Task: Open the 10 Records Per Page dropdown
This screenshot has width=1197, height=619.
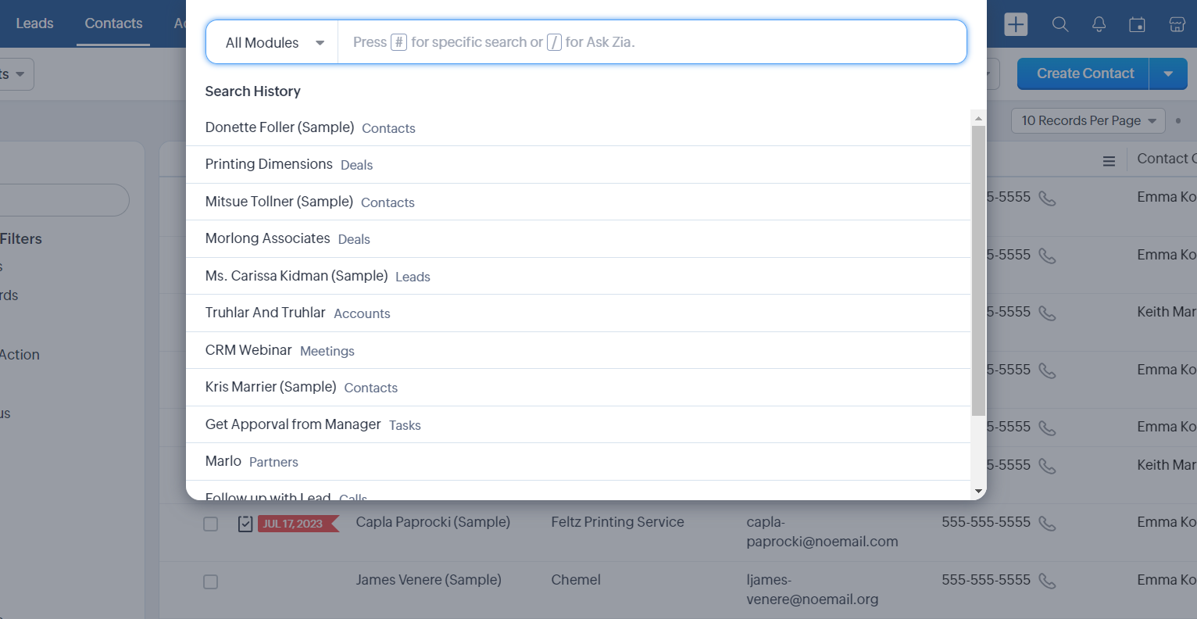Action: point(1088,121)
